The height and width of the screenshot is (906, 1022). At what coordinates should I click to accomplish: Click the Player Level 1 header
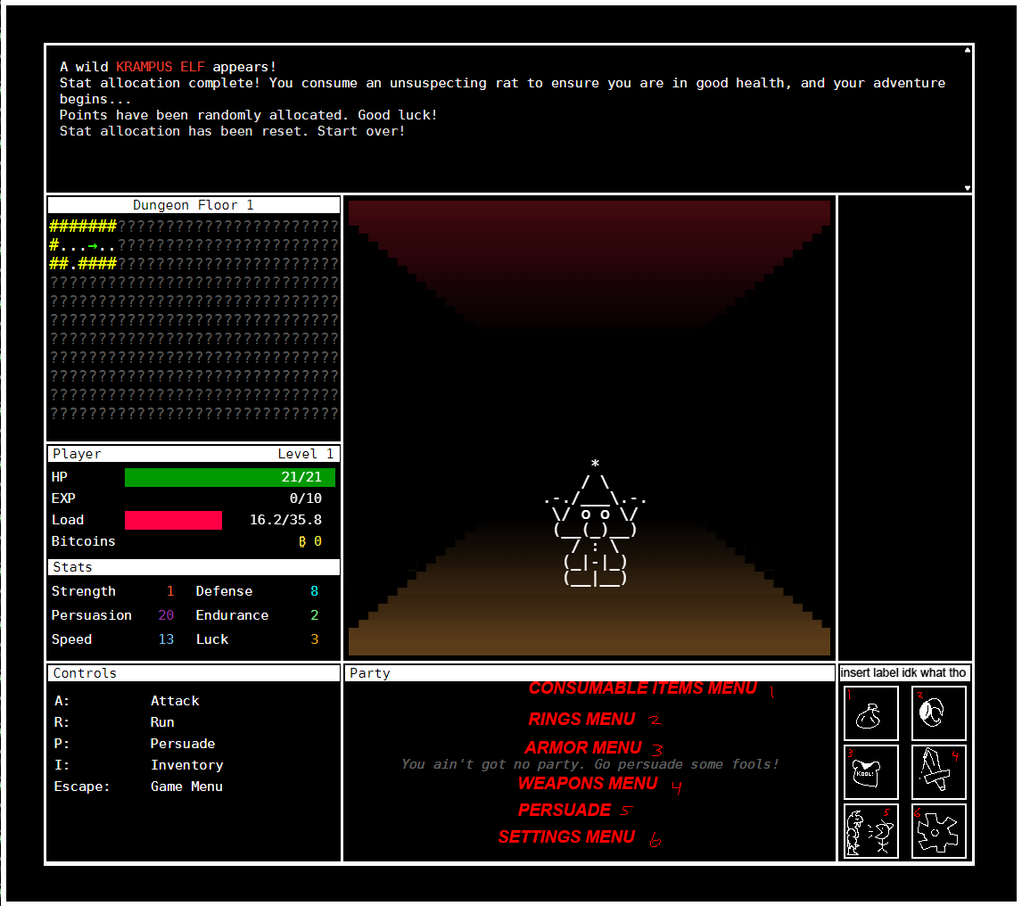point(194,454)
